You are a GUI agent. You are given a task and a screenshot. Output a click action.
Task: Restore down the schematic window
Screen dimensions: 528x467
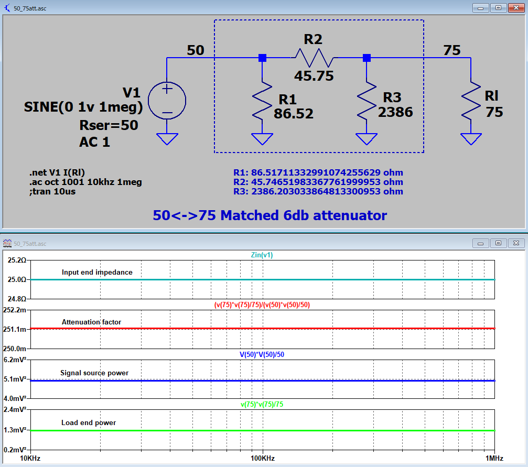click(498, 8)
